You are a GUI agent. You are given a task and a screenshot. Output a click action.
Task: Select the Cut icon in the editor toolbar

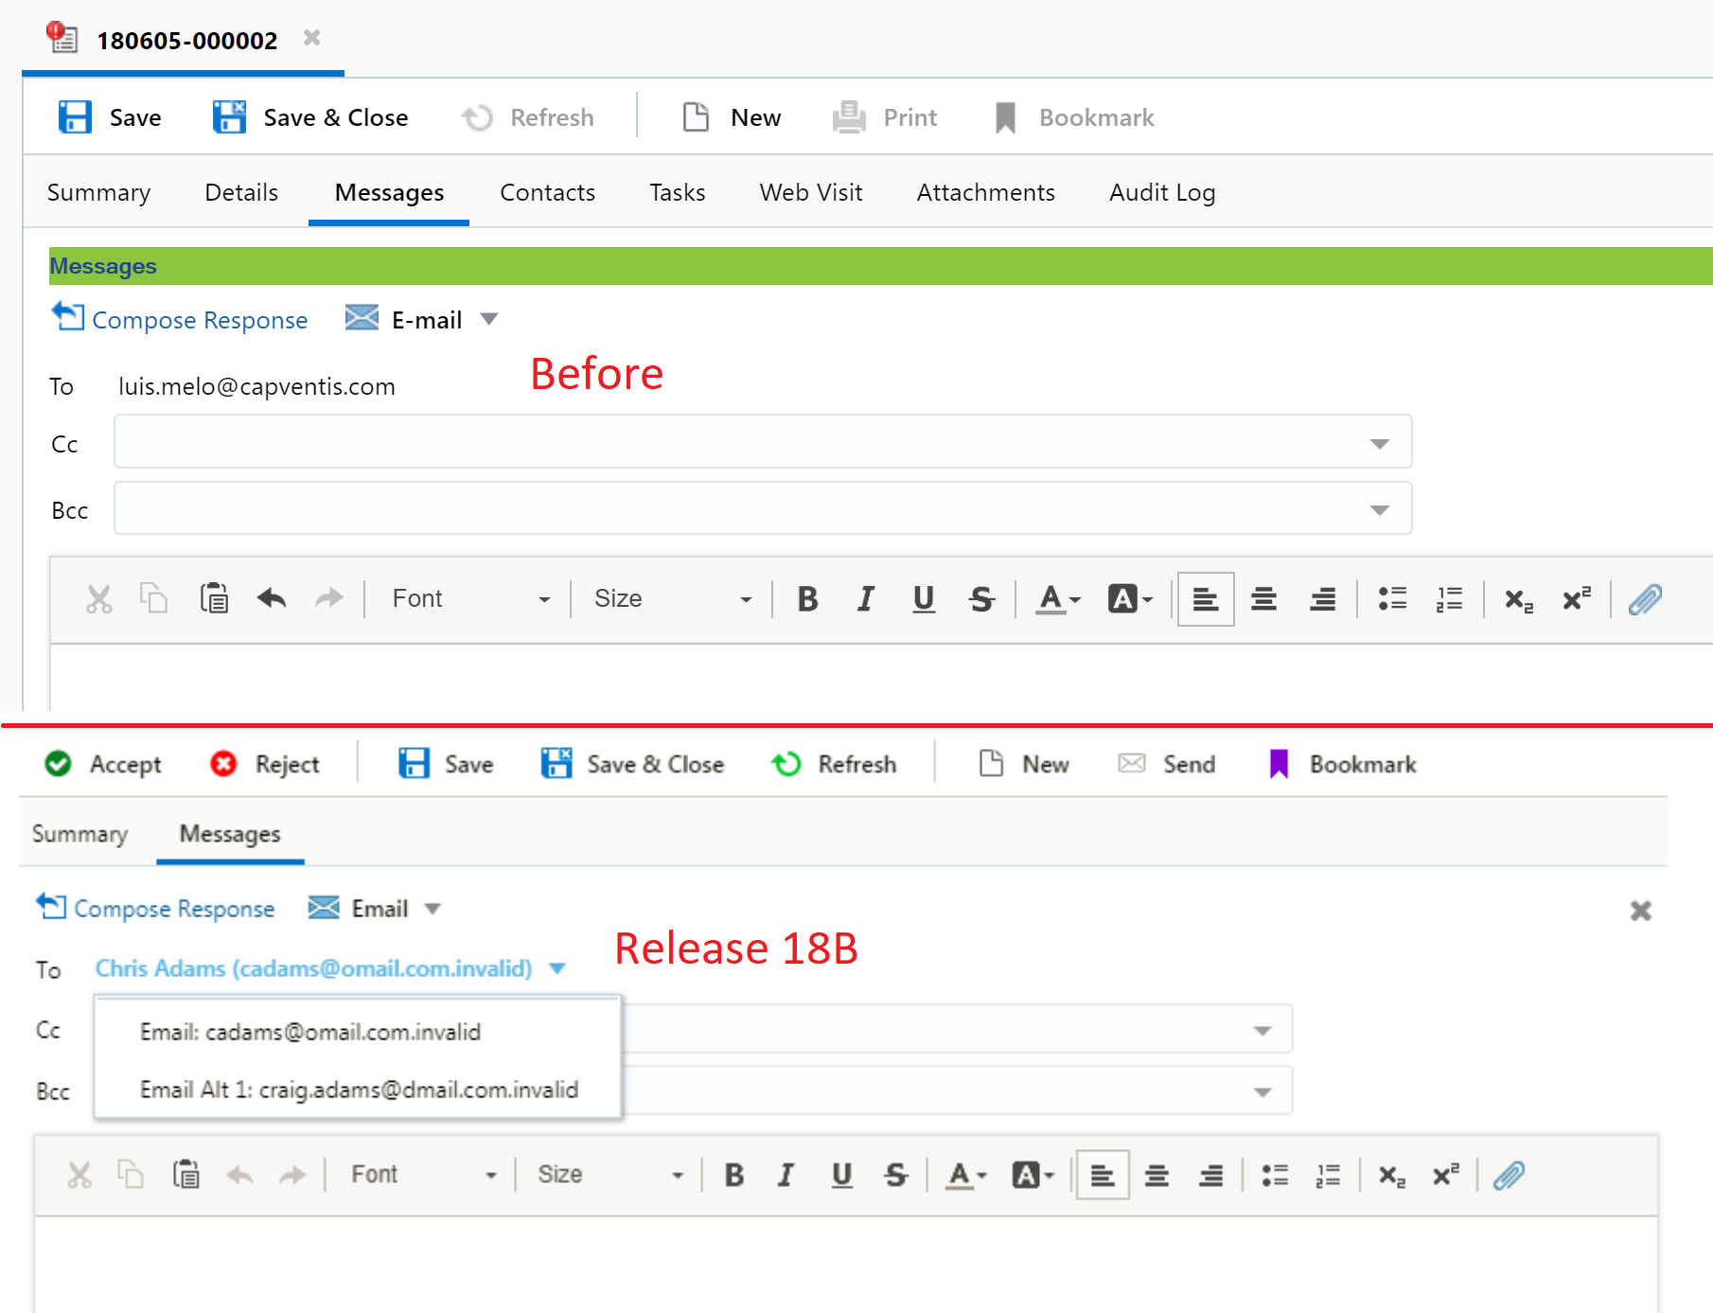(97, 598)
